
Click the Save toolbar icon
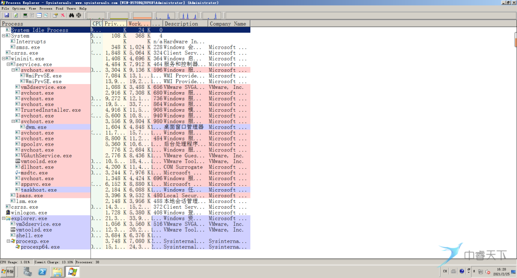7,15
